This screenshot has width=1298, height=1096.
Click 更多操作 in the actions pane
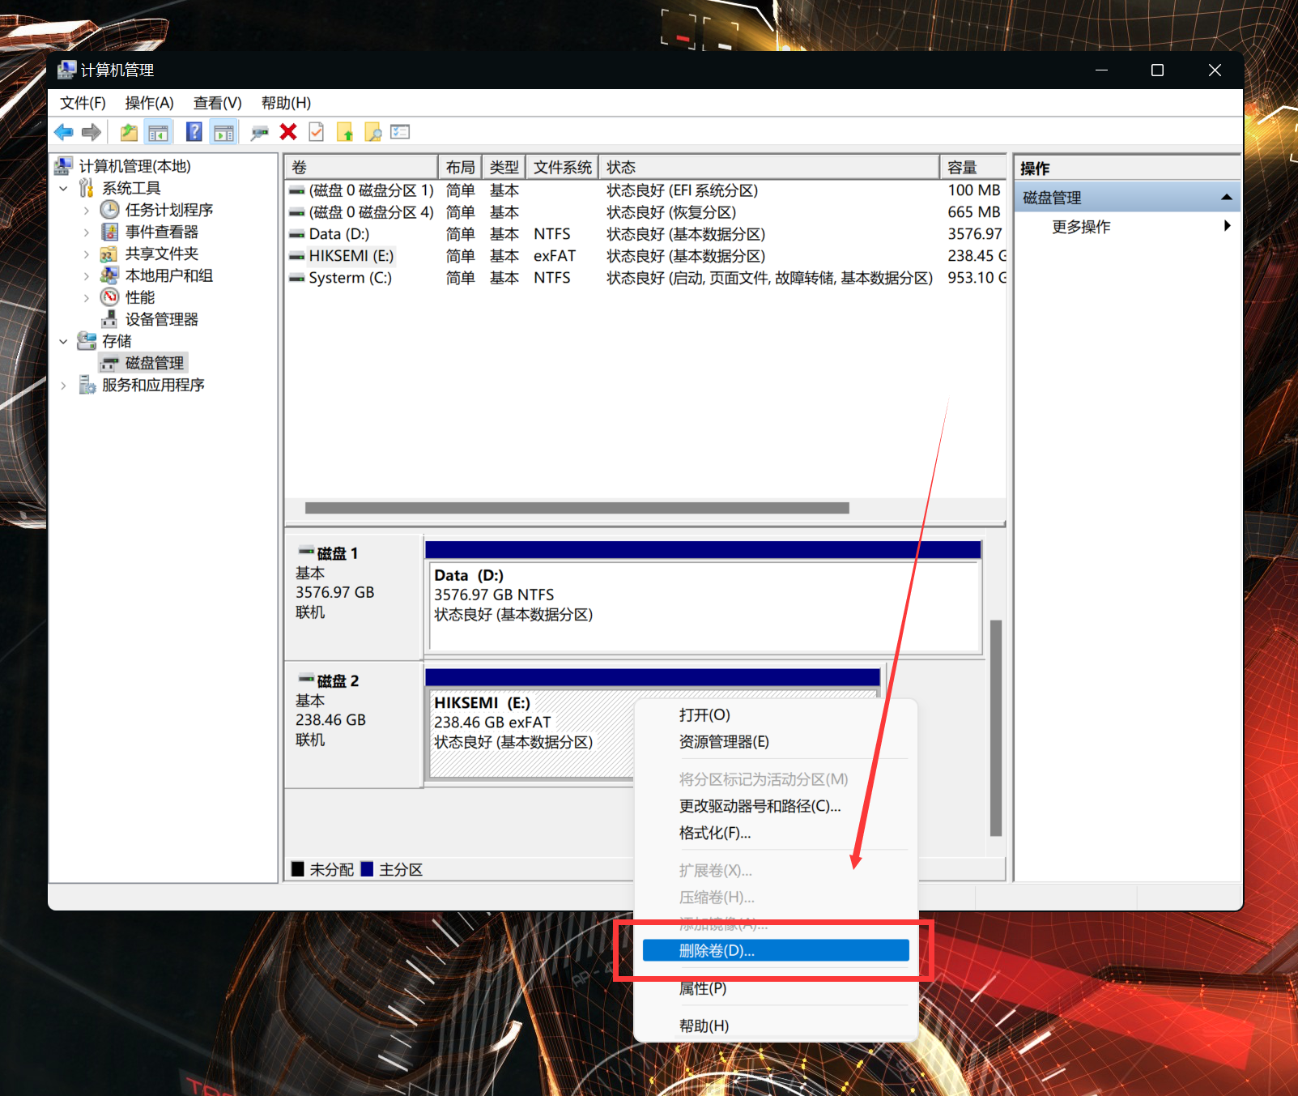(1081, 227)
